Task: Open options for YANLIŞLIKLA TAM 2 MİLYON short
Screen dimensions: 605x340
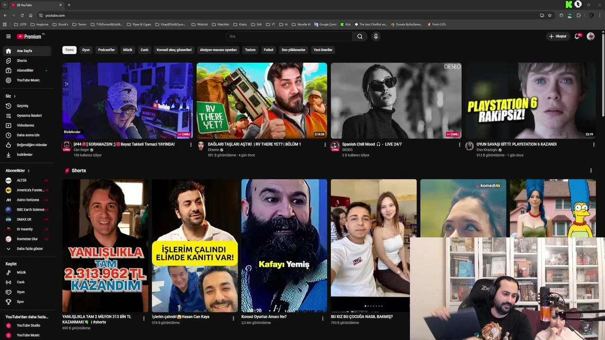Action: click(144, 319)
